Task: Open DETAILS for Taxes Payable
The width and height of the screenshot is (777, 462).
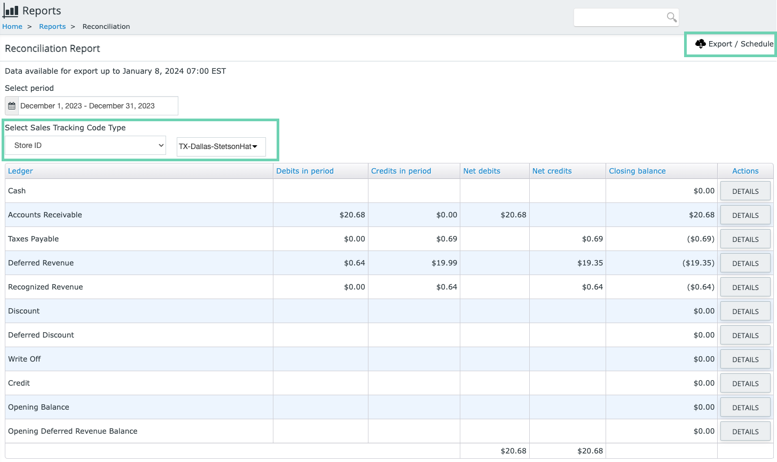Action: coord(745,239)
